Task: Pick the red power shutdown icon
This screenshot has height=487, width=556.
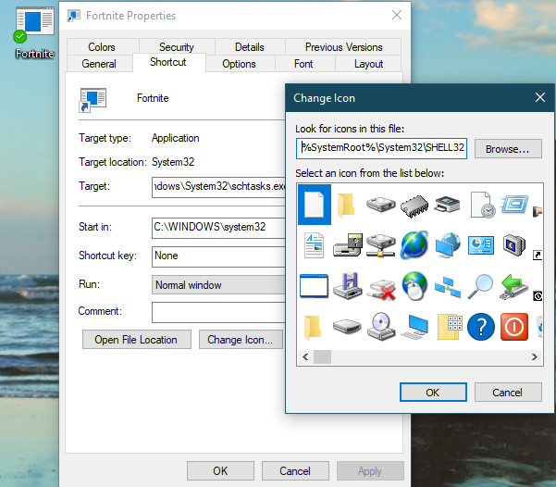Action: [x=514, y=327]
